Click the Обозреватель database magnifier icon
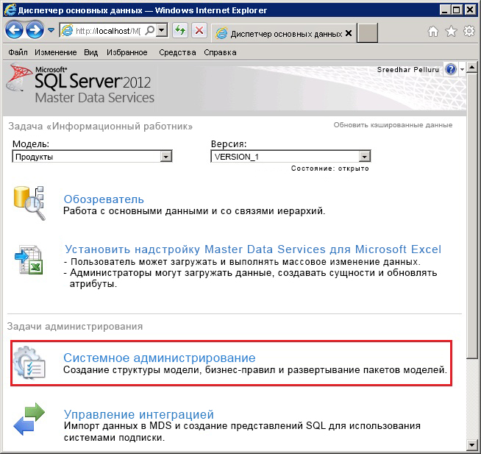 point(29,203)
